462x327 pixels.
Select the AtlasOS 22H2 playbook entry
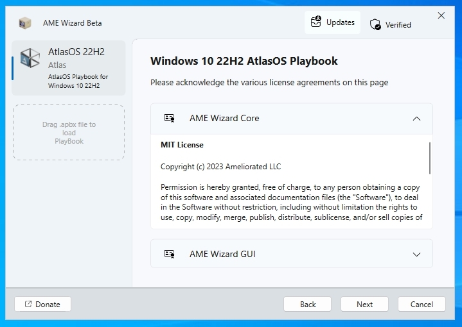tap(69, 68)
